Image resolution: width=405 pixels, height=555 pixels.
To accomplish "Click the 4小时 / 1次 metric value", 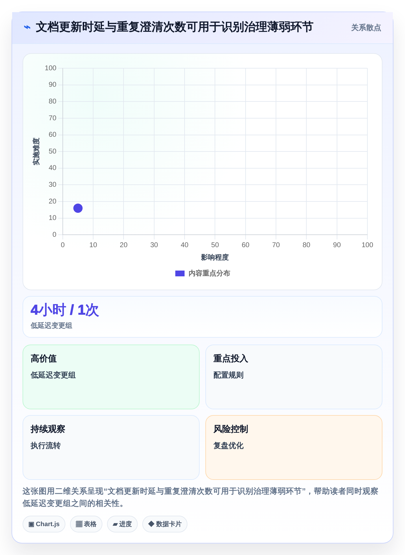I will pos(65,310).
